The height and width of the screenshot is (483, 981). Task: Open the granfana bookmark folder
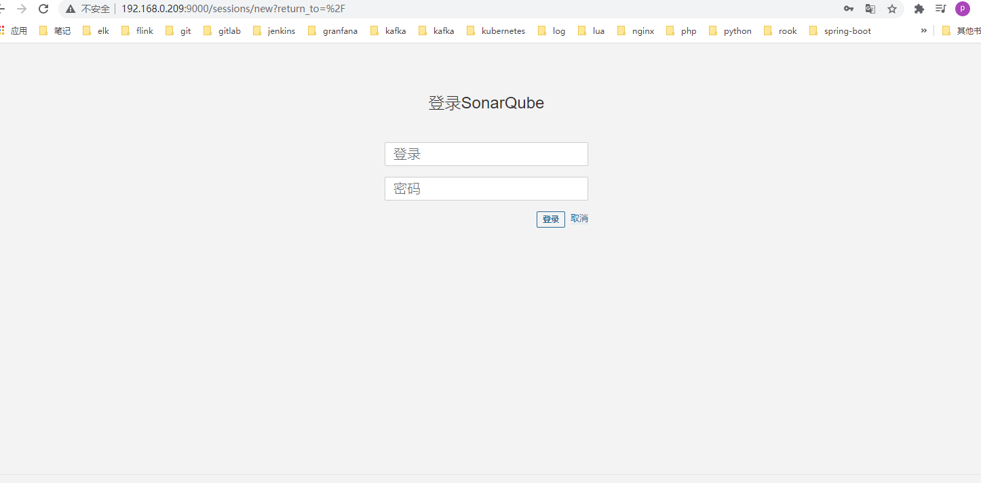tap(332, 30)
